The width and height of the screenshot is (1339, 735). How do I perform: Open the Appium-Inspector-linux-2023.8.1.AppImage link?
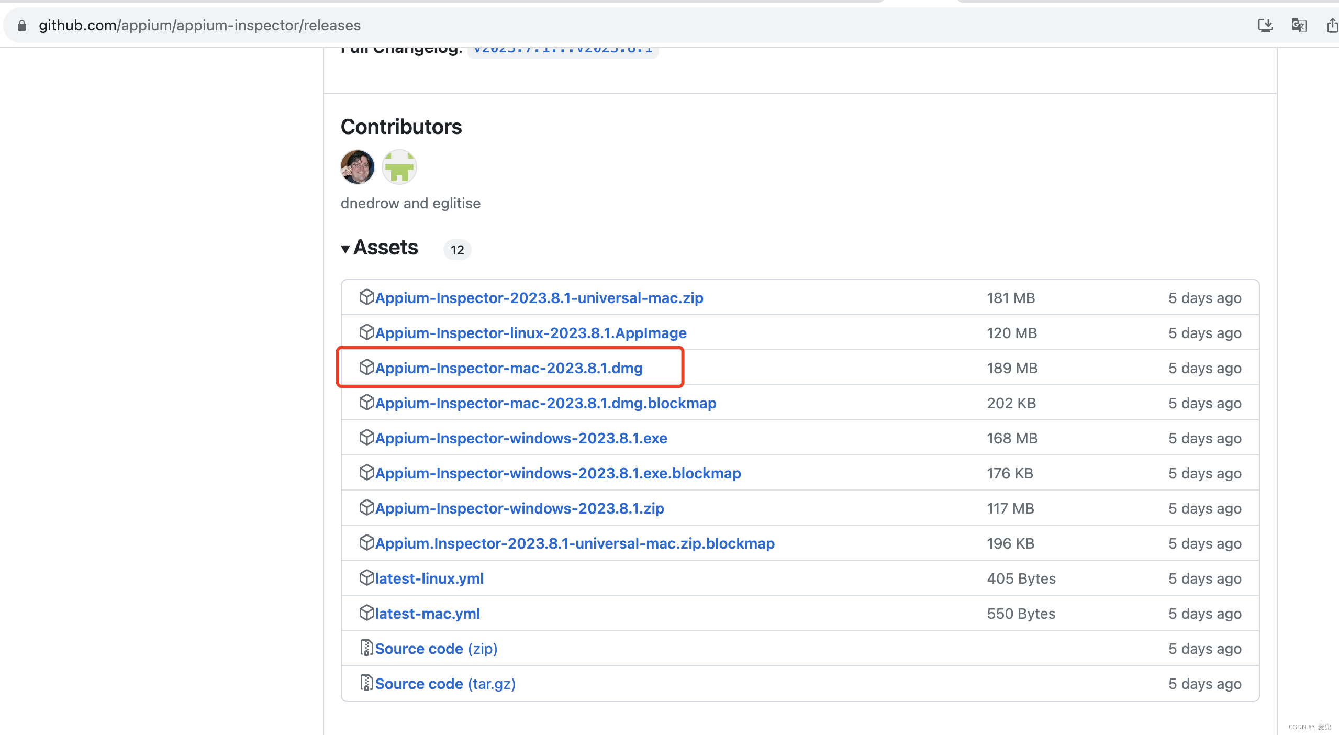point(531,332)
